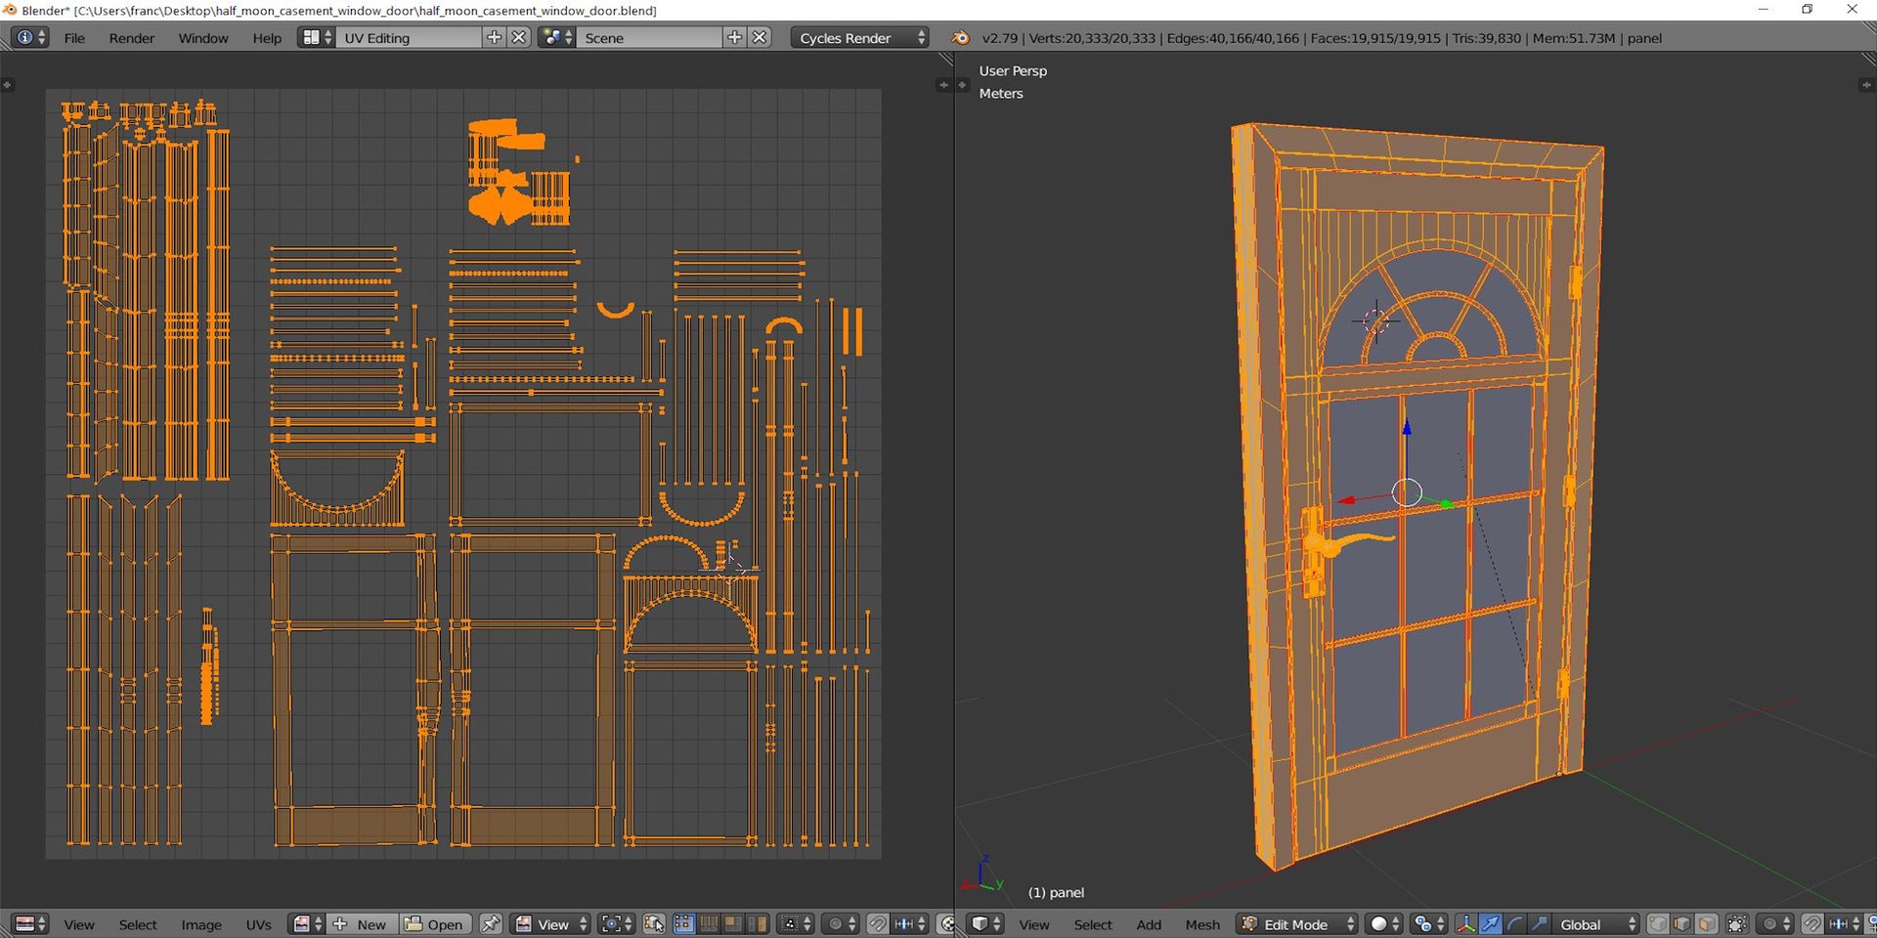Toggle snap magnet in 3D viewport
1877x938 pixels.
click(1812, 924)
